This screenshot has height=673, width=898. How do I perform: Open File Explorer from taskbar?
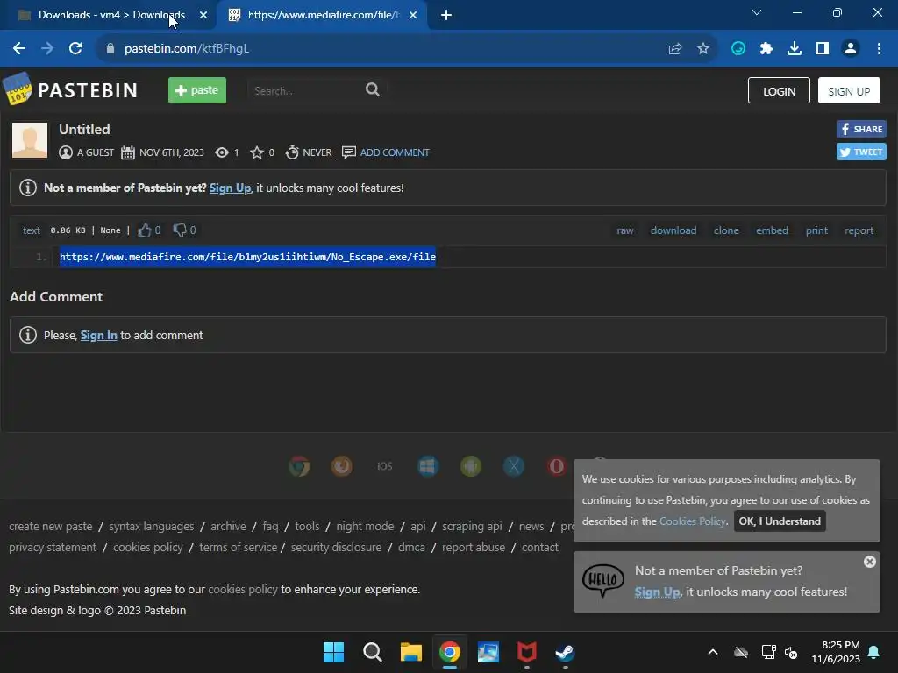coord(410,652)
